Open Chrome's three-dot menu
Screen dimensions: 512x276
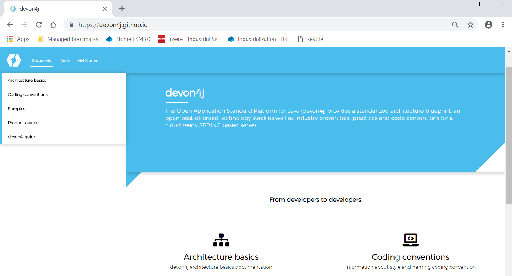pos(503,25)
